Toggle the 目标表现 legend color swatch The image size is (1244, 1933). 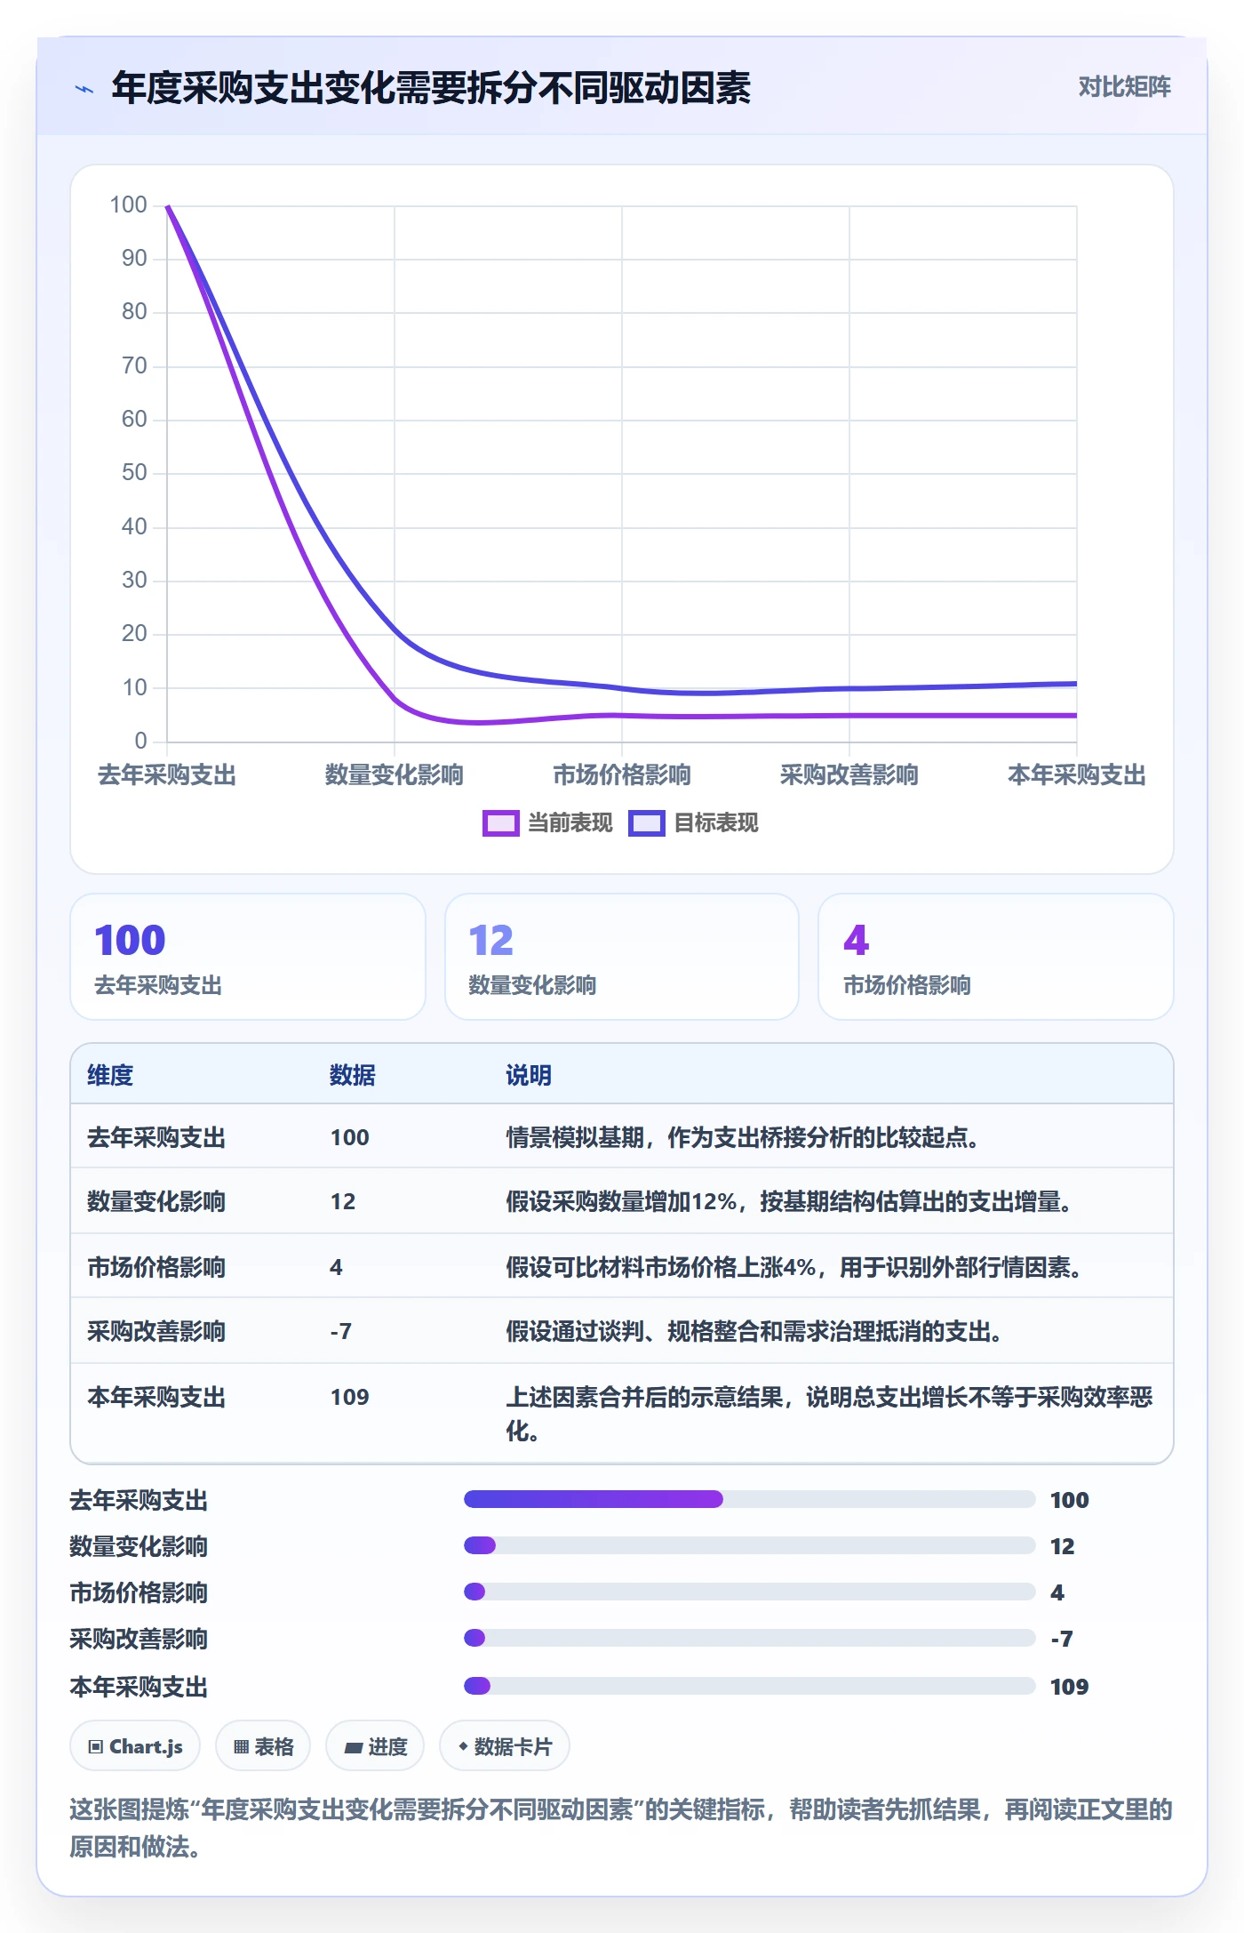coord(646,823)
